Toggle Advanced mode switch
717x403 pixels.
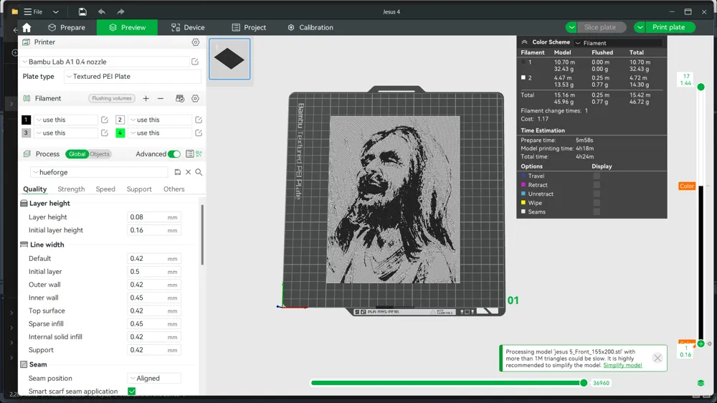(174, 154)
